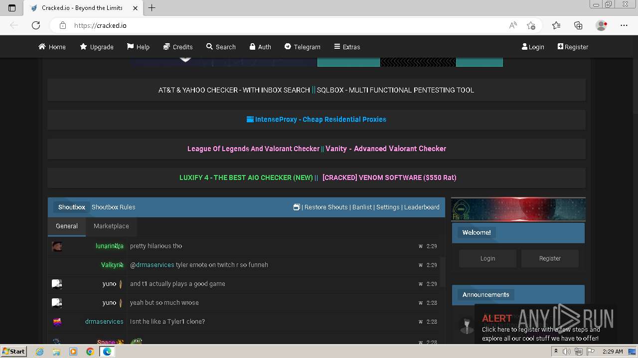Expand the Extras menu
The width and height of the screenshot is (638, 358).
(347, 47)
